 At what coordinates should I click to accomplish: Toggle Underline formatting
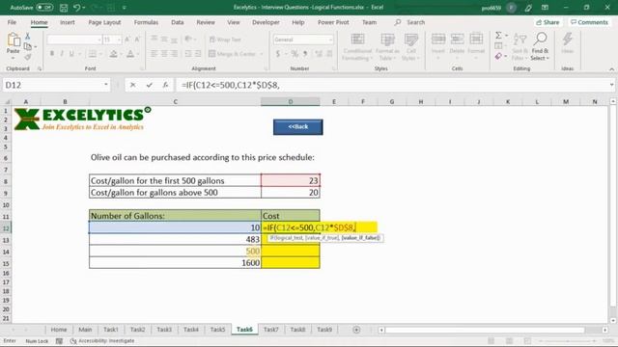pyautogui.click(x=71, y=54)
